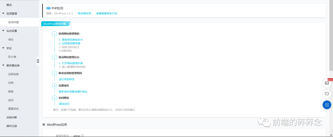Collapse the 服务器运维 section arrow

(x=3, y=65)
